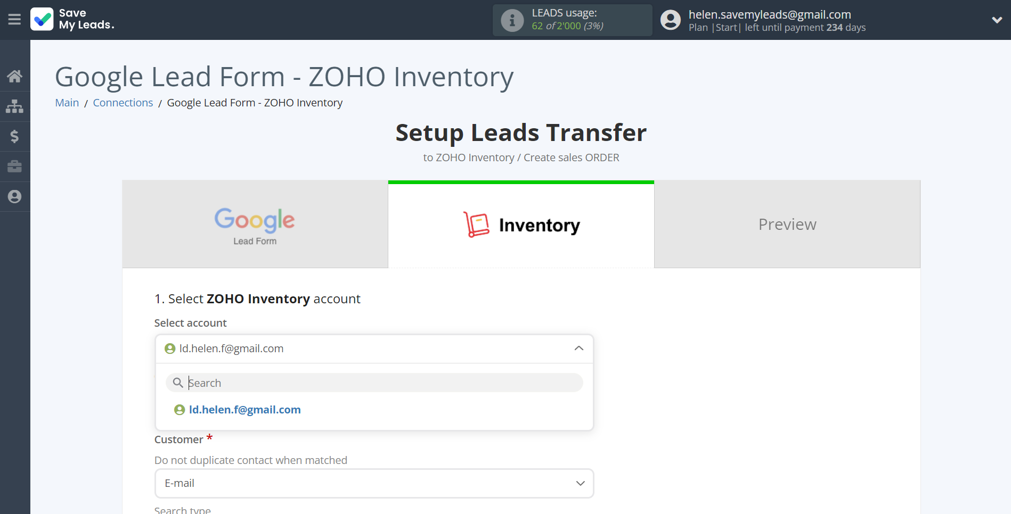This screenshot has height=514, width=1011.
Task: Click the LEADS usage info icon
Action: pos(512,20)
